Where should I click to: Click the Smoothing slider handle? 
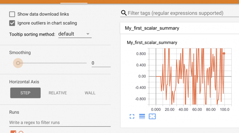pos(18,63)
